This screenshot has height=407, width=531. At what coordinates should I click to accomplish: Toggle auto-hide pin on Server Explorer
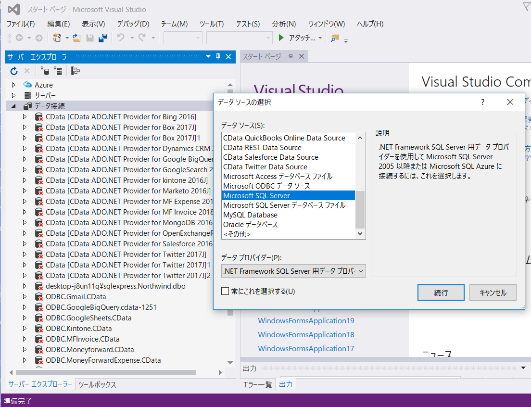coord(218,57)
